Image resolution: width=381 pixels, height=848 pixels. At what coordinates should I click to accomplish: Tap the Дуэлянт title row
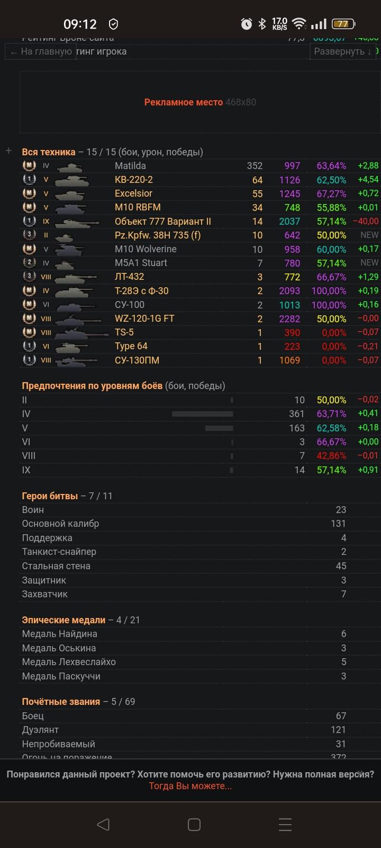(x=200, y=730)
